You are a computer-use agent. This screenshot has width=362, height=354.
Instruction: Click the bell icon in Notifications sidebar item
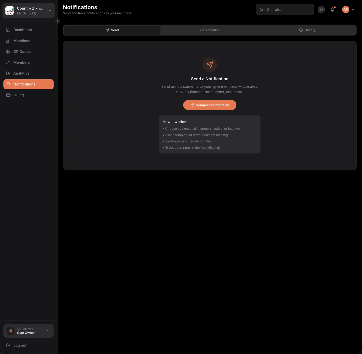coord(8,84)
